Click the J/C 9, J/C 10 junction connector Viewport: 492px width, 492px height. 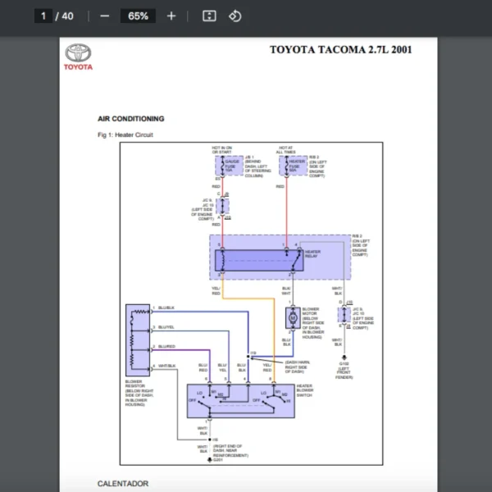(223, 205)
